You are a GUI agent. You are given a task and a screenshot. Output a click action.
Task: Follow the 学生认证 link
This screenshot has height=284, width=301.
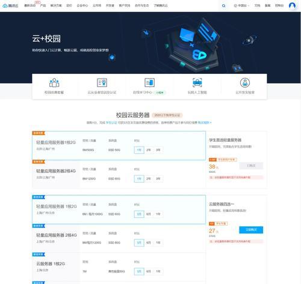(x=111, y=122)
